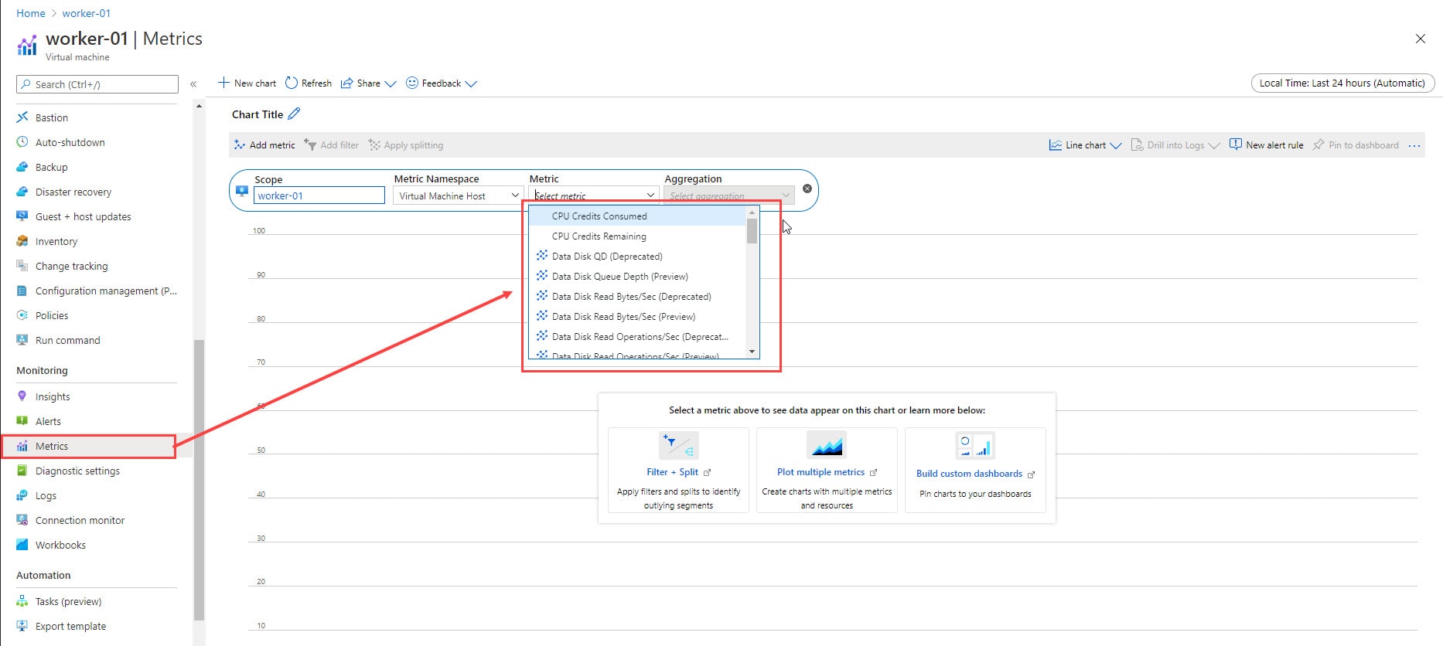Click the metric list scrollbar down arrow
This screenshot has width=1443, height=646.
coord(752,352)
